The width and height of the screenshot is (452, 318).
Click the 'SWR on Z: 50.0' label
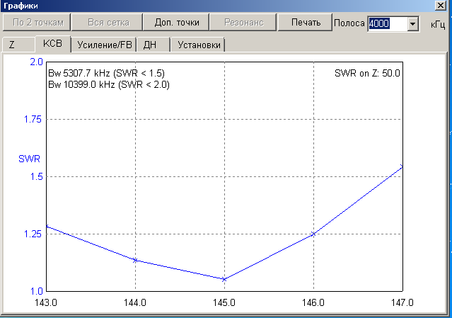coord(368,73)
